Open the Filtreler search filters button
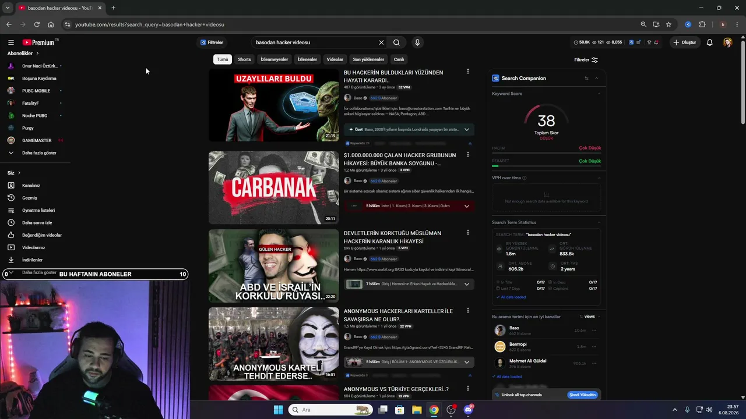746x419 pixels. coord(586,60)
